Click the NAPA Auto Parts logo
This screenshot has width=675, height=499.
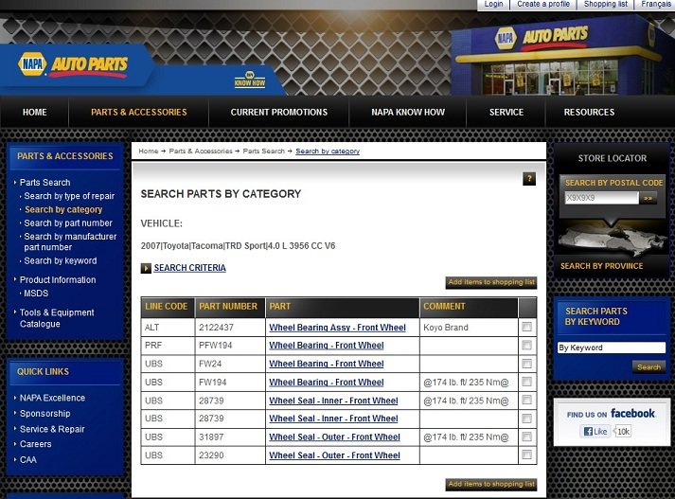coord(73,64)
